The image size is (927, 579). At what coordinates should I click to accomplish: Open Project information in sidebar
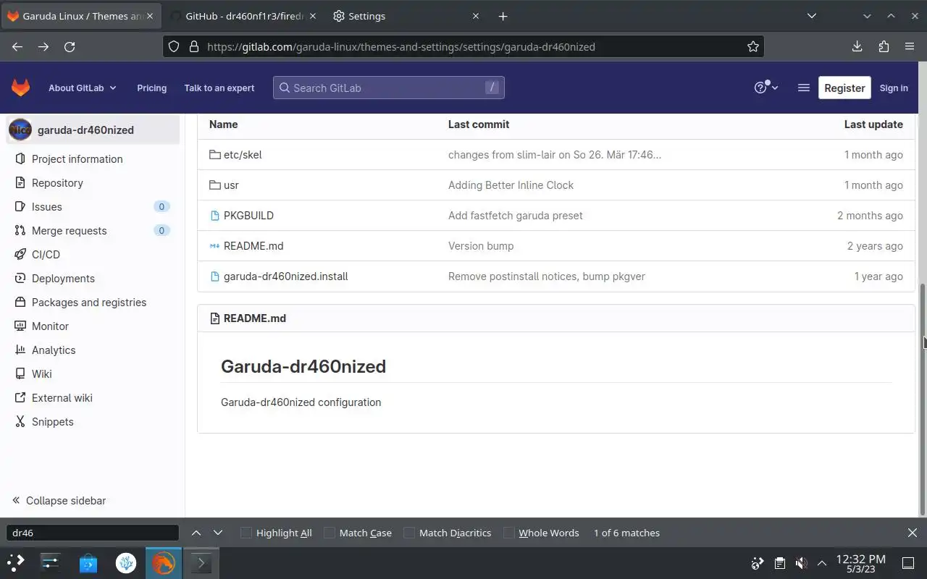[x=93, y=159]
